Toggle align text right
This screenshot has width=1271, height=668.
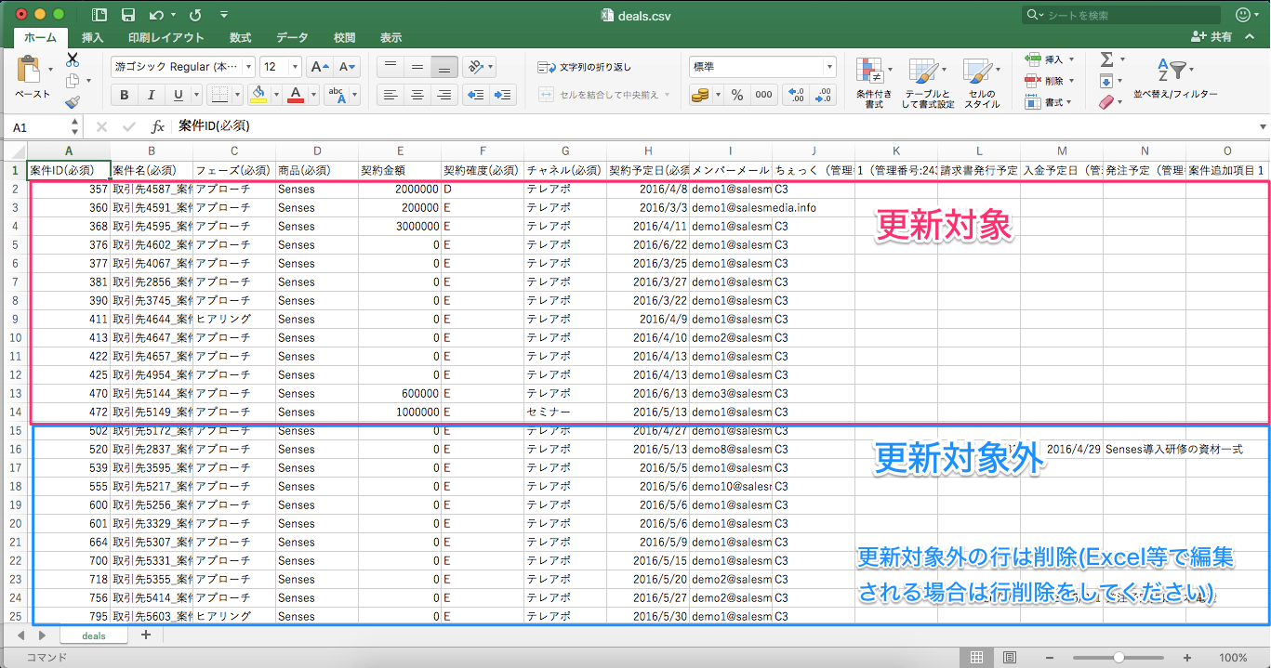444,95
